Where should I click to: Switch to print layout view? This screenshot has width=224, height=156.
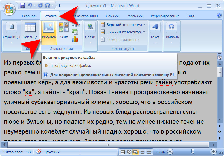point(123,152)
